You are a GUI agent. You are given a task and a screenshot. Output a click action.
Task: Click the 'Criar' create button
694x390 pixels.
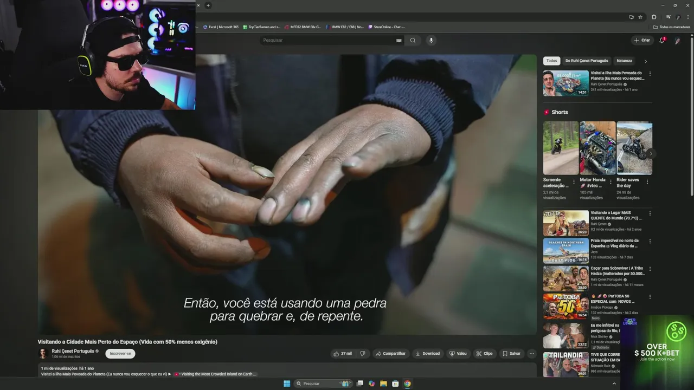point(642,40)
